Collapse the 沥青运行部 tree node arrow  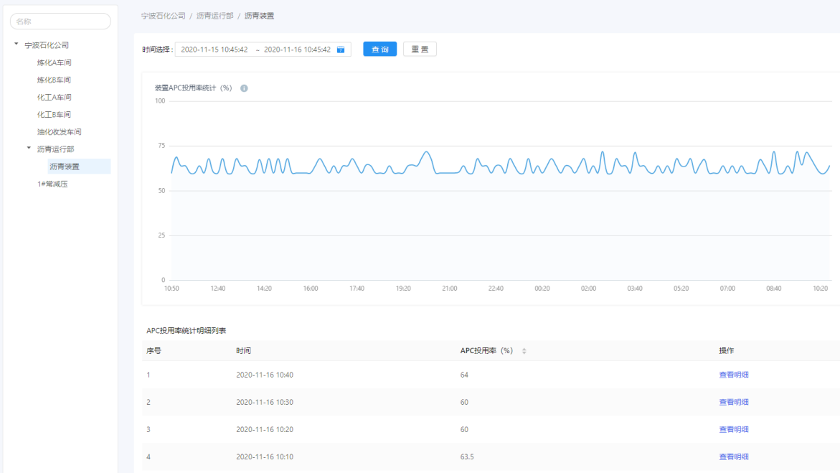pos(29,149)
